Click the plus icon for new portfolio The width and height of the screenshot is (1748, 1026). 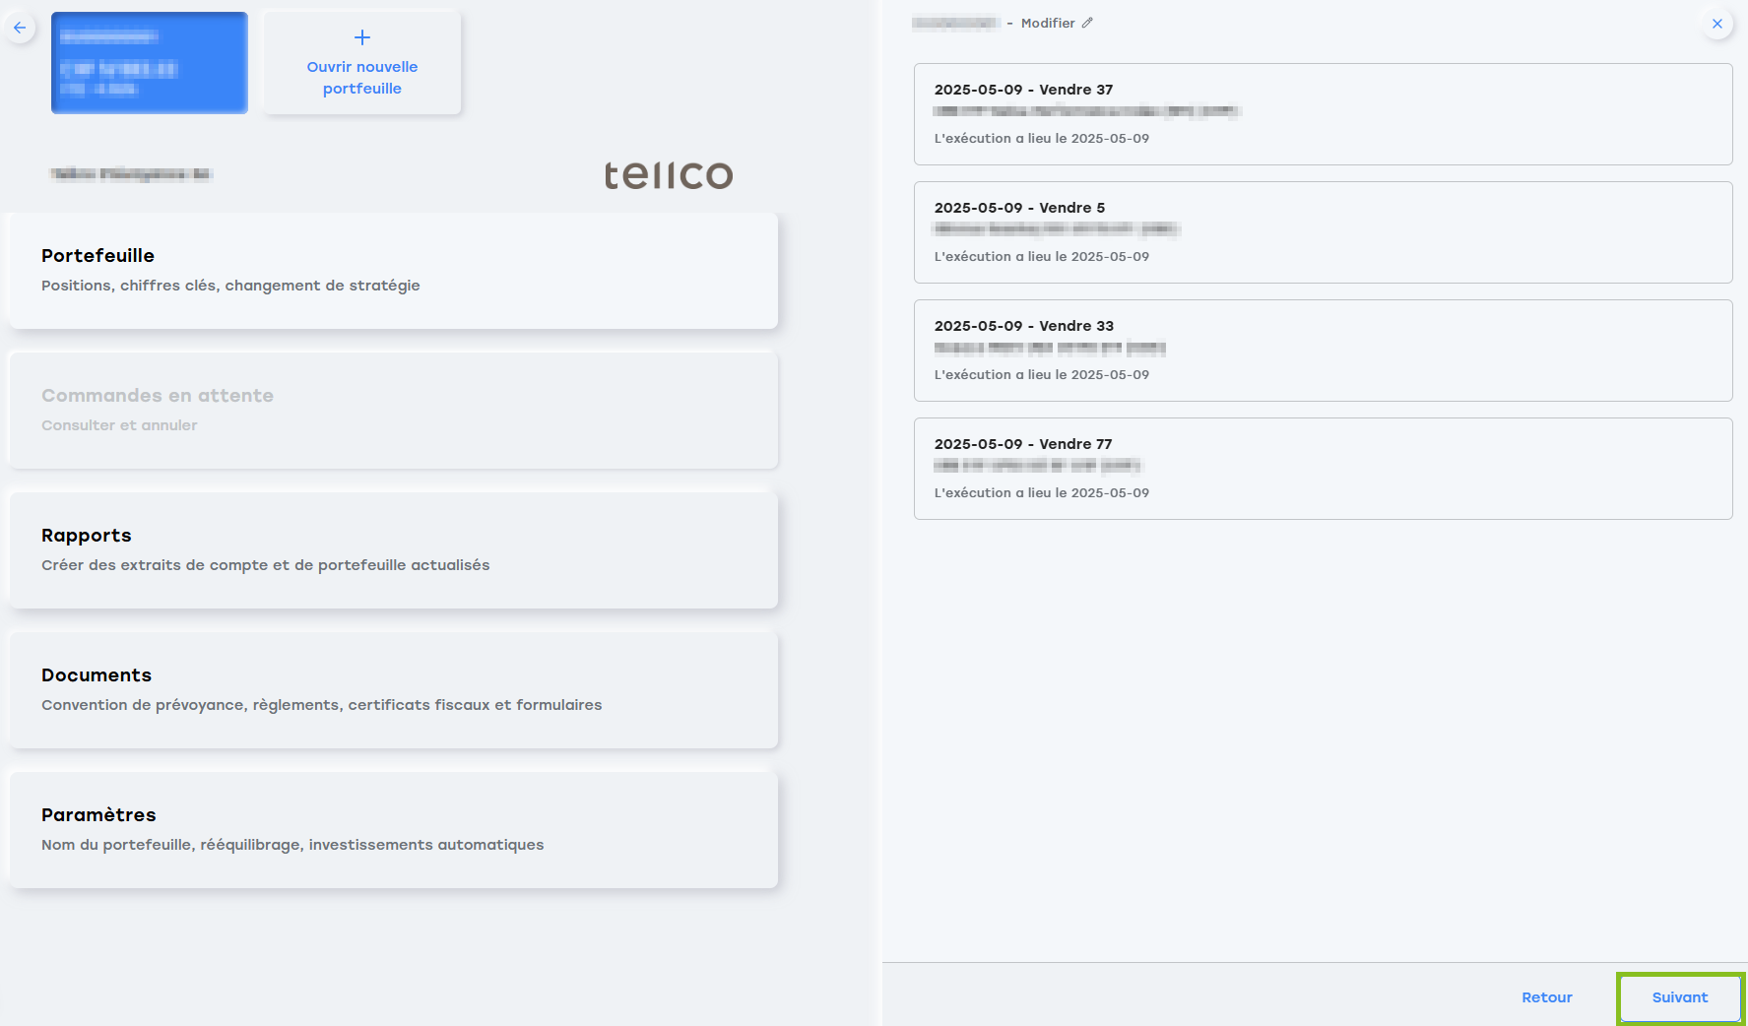362,37
